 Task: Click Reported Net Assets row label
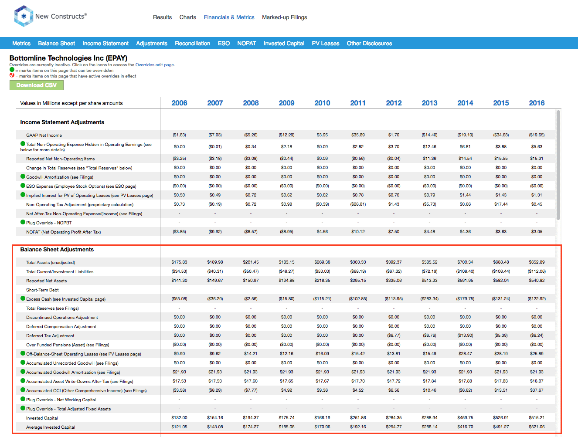coord(46,281)
